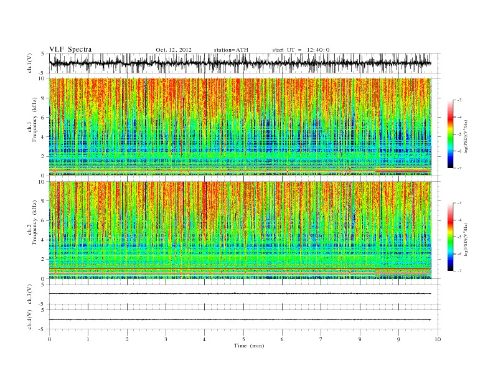Screen dimensions: 493x381
Task: Click the "6" kHz tick on ch.2 frequency axis
Action: (x=43, y=220)
